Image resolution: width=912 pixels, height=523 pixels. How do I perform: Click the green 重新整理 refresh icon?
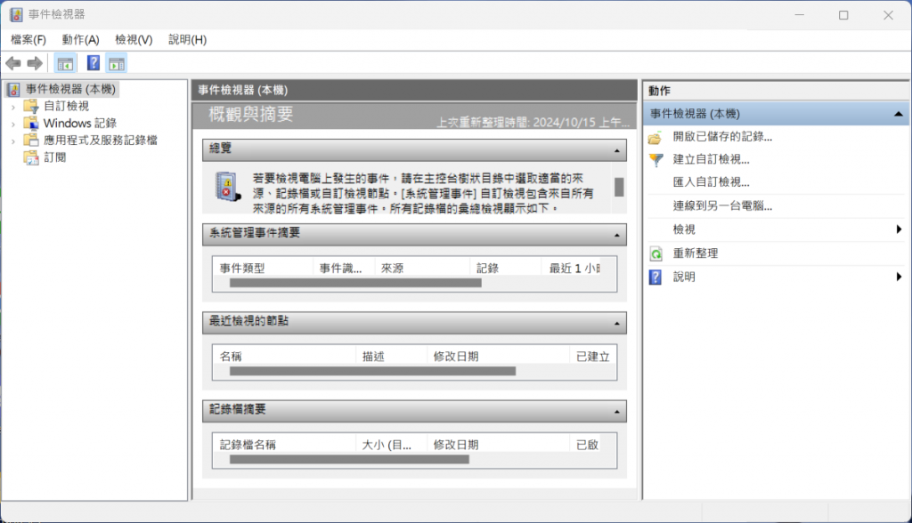[656, 254]
